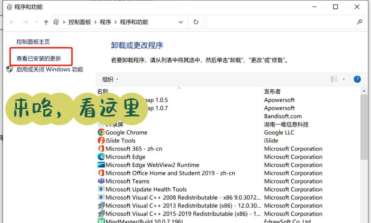Click the vertical scrollbar thumb
Screen dimensions: 371x223
(x=364, y=127)
